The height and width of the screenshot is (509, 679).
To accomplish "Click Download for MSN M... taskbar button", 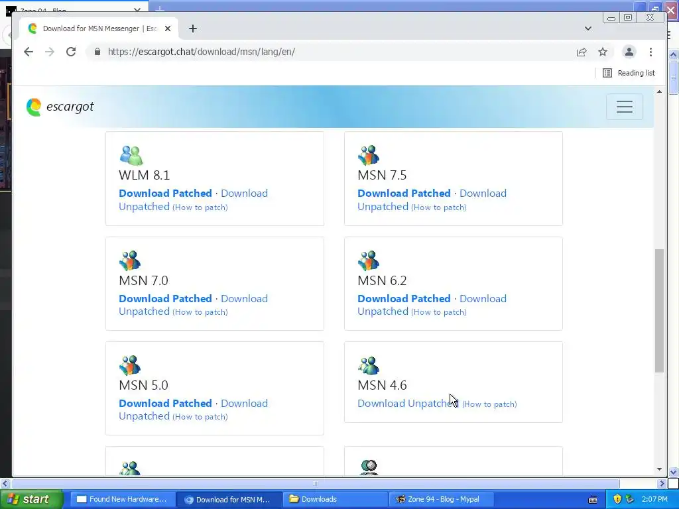I will point(229,500).
